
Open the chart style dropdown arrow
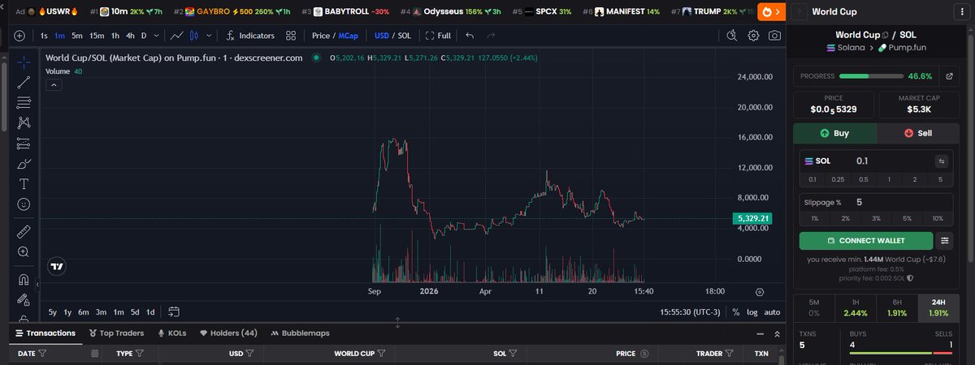(x=210, y=36)
